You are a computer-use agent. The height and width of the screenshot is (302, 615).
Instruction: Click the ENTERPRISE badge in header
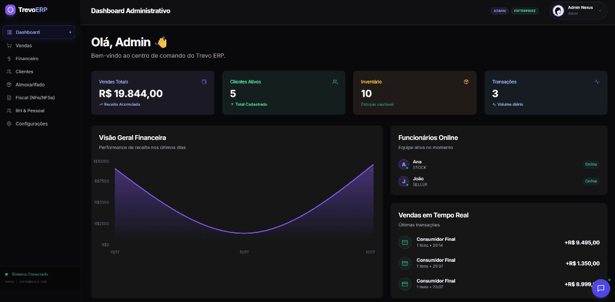click(524, 11)
